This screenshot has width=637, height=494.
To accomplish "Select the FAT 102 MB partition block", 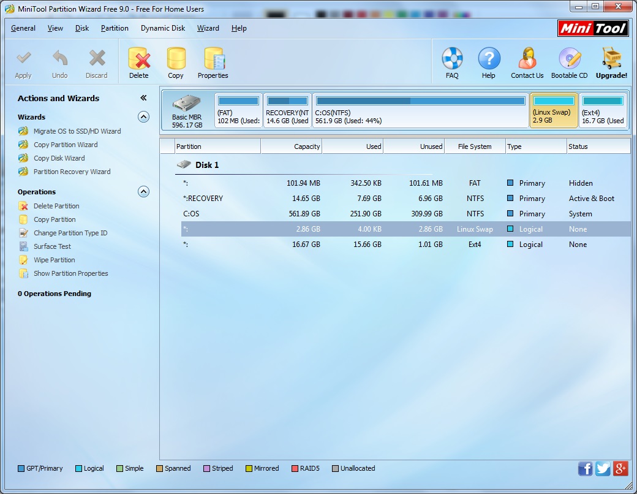I will 238,110.
